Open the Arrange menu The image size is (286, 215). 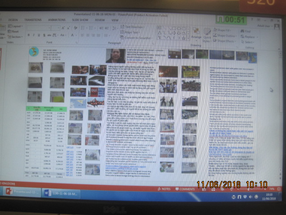[196, 34]
